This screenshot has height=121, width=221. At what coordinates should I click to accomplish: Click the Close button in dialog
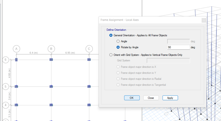(151, 98)
